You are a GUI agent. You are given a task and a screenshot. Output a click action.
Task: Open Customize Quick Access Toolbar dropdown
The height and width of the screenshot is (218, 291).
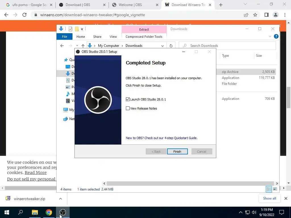click(82, 29)
